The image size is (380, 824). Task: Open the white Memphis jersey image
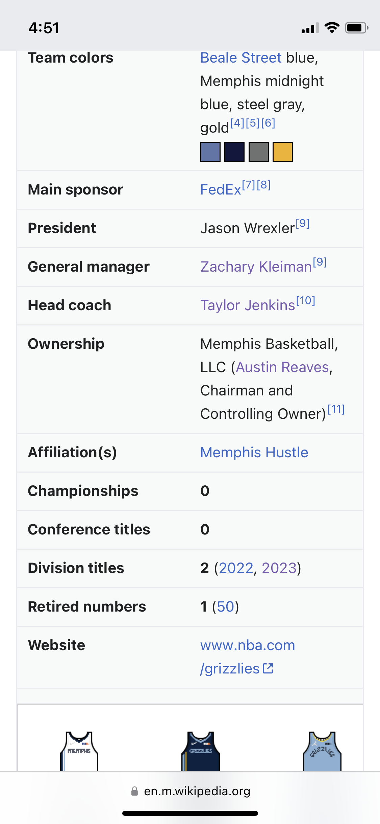(x=79, y=751)
